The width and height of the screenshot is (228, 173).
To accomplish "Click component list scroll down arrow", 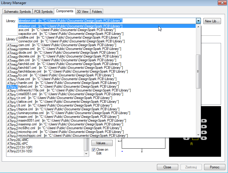I will tap(86, 154).
